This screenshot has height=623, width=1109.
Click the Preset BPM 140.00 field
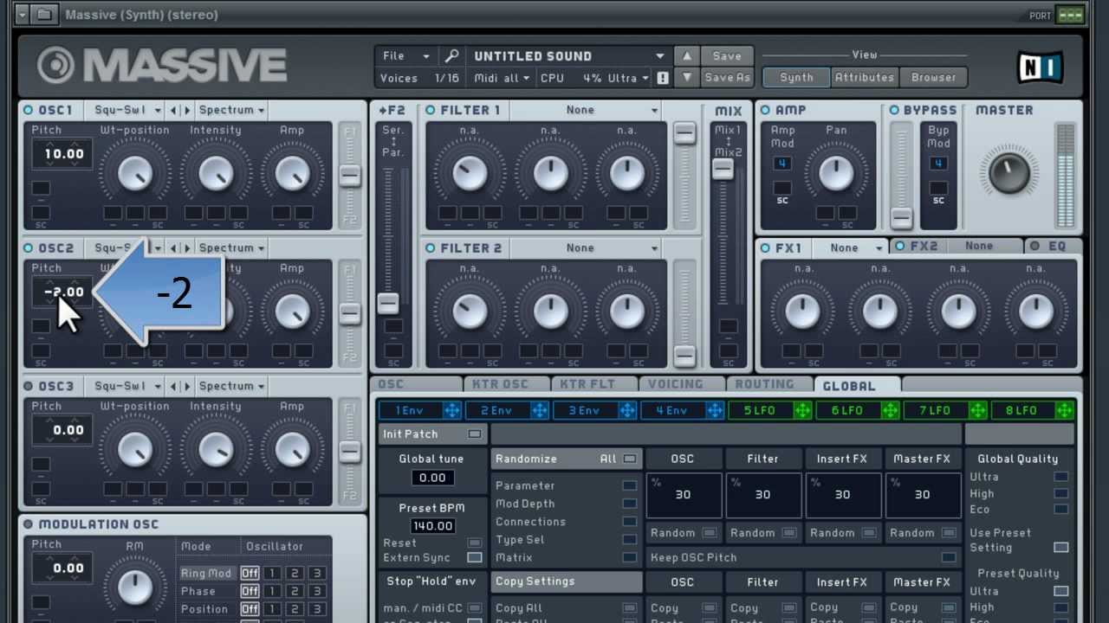coord(432,526)
